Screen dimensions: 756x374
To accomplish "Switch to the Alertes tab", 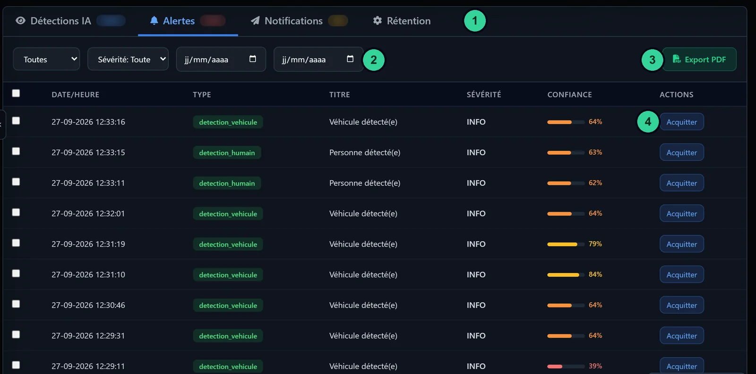I will (188, 21).
